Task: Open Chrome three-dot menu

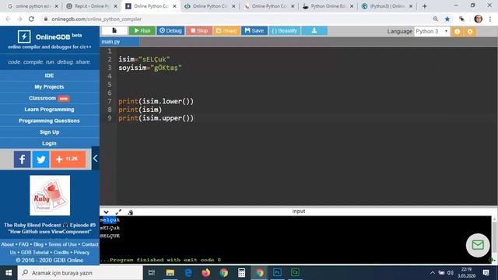Action: point(490,19)
